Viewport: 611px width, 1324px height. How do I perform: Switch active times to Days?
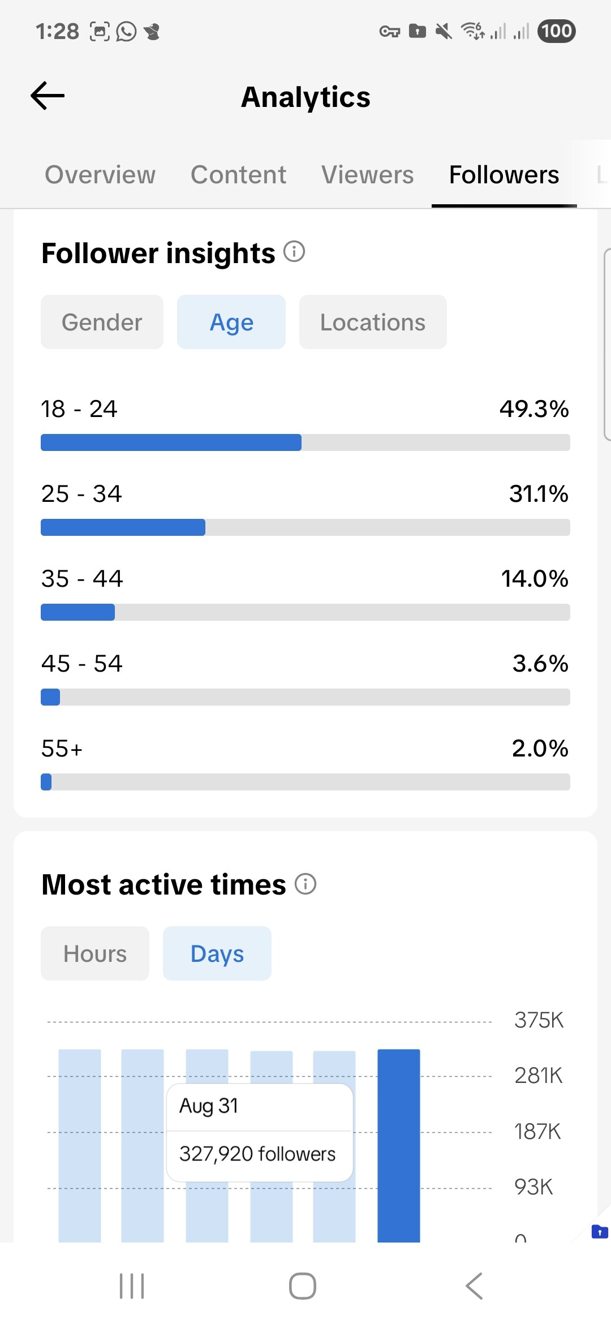[217, 953]
